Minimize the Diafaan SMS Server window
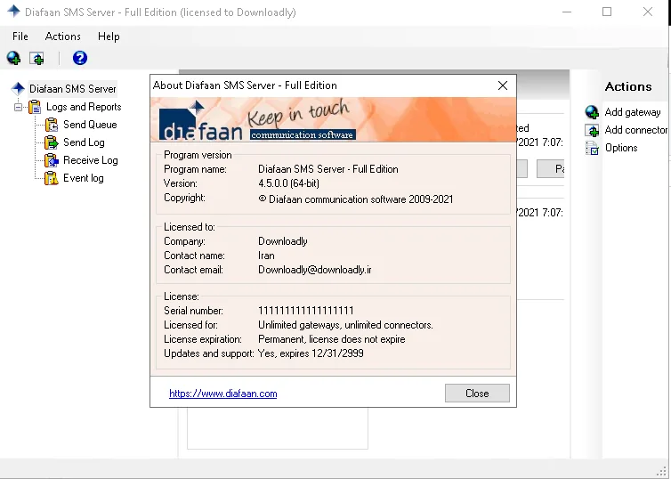The height and width of the screenshot is (479, 671). [567, 12]
